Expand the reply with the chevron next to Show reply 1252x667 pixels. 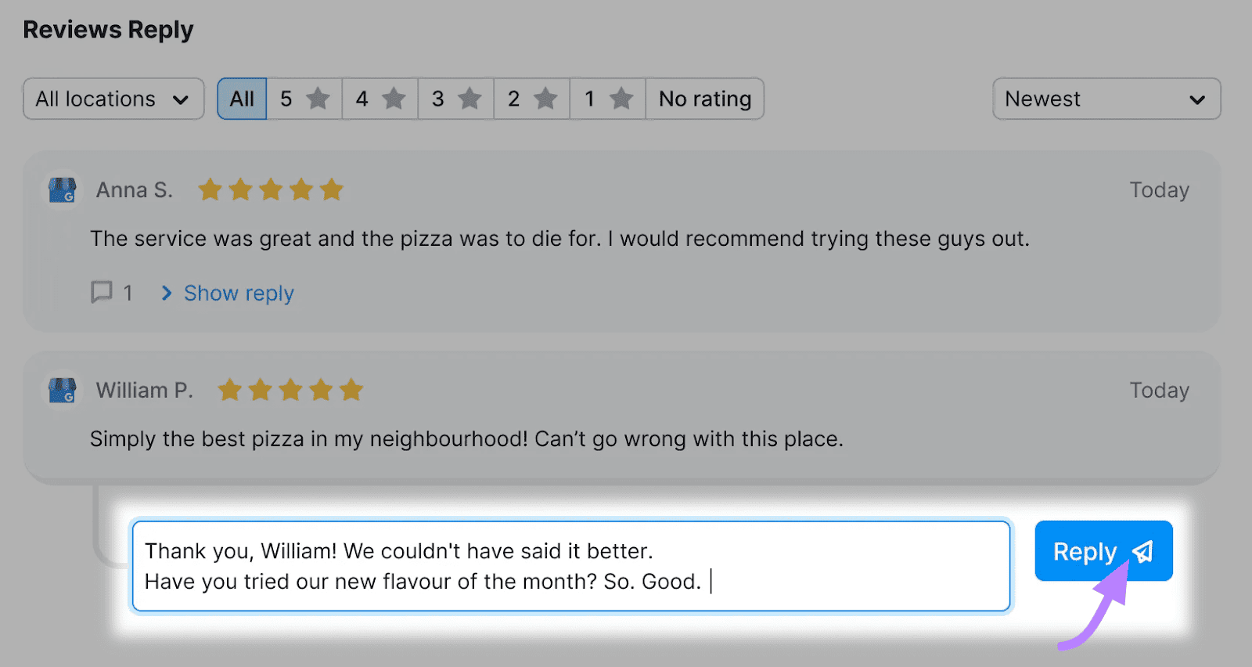(x=167, y=293)
